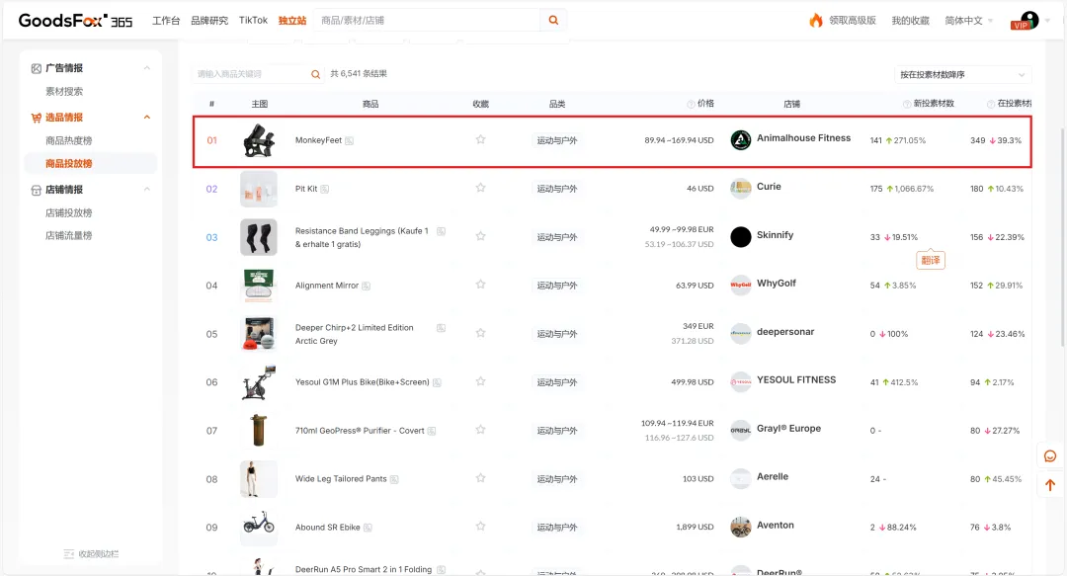The height and width of the screenshot is (576, 1067).
Task: Favorite the MonkeyFeet product with star
Action: [480, 139]
